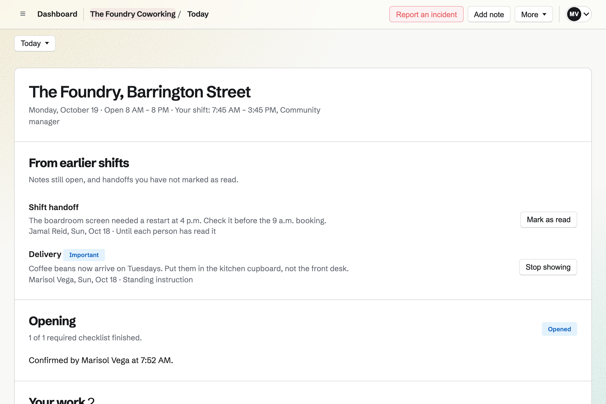Open the MV user avatar menu
The image size is (606, 404).
[x=578, y=14]
